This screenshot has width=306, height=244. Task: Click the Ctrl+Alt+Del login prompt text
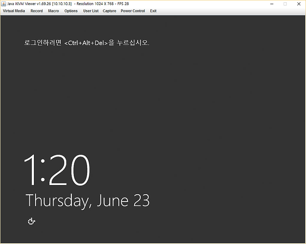click(87, 43)
